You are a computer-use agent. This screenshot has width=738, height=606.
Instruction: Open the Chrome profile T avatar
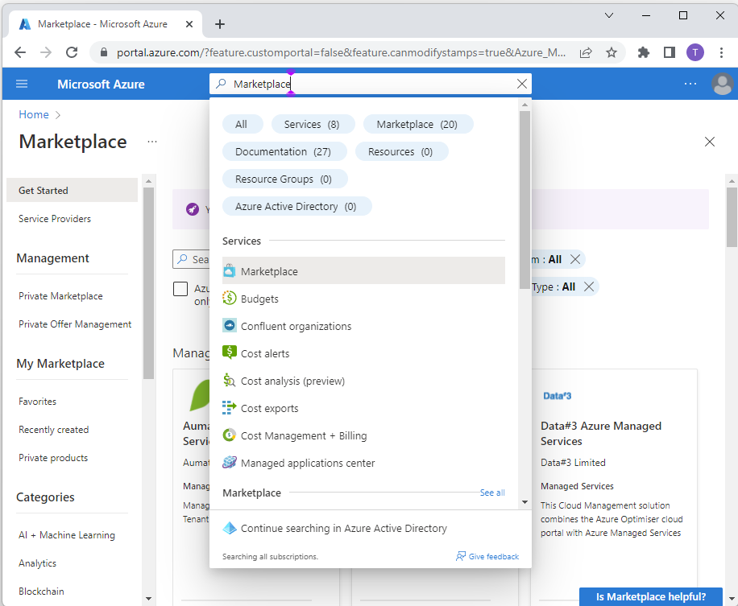[x=694, y=52]
